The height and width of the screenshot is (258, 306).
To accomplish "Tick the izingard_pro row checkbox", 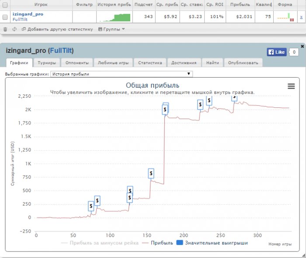I will [5, 17].
